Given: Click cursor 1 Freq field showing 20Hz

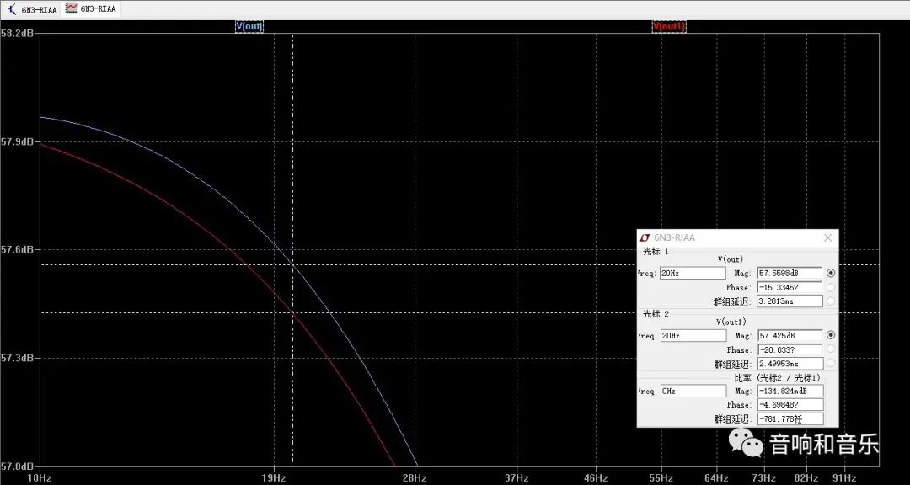Looking at the screenshot, I should (x=693, y=274).
